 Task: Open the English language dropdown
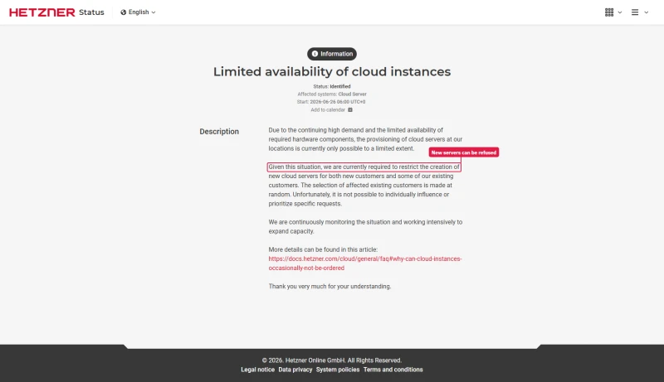[138, 12]
